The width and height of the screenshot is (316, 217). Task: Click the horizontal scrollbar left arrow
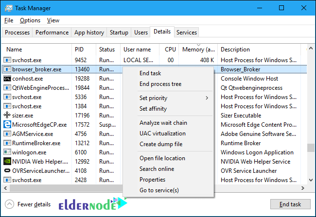(x=5, y=188)
